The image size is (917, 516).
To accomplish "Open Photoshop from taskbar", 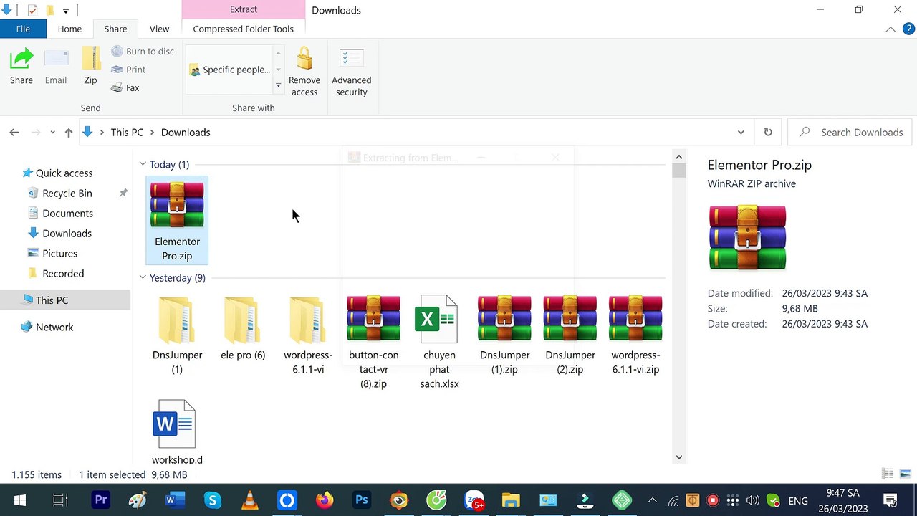I will pyautogui.click(x=362, y=500).
